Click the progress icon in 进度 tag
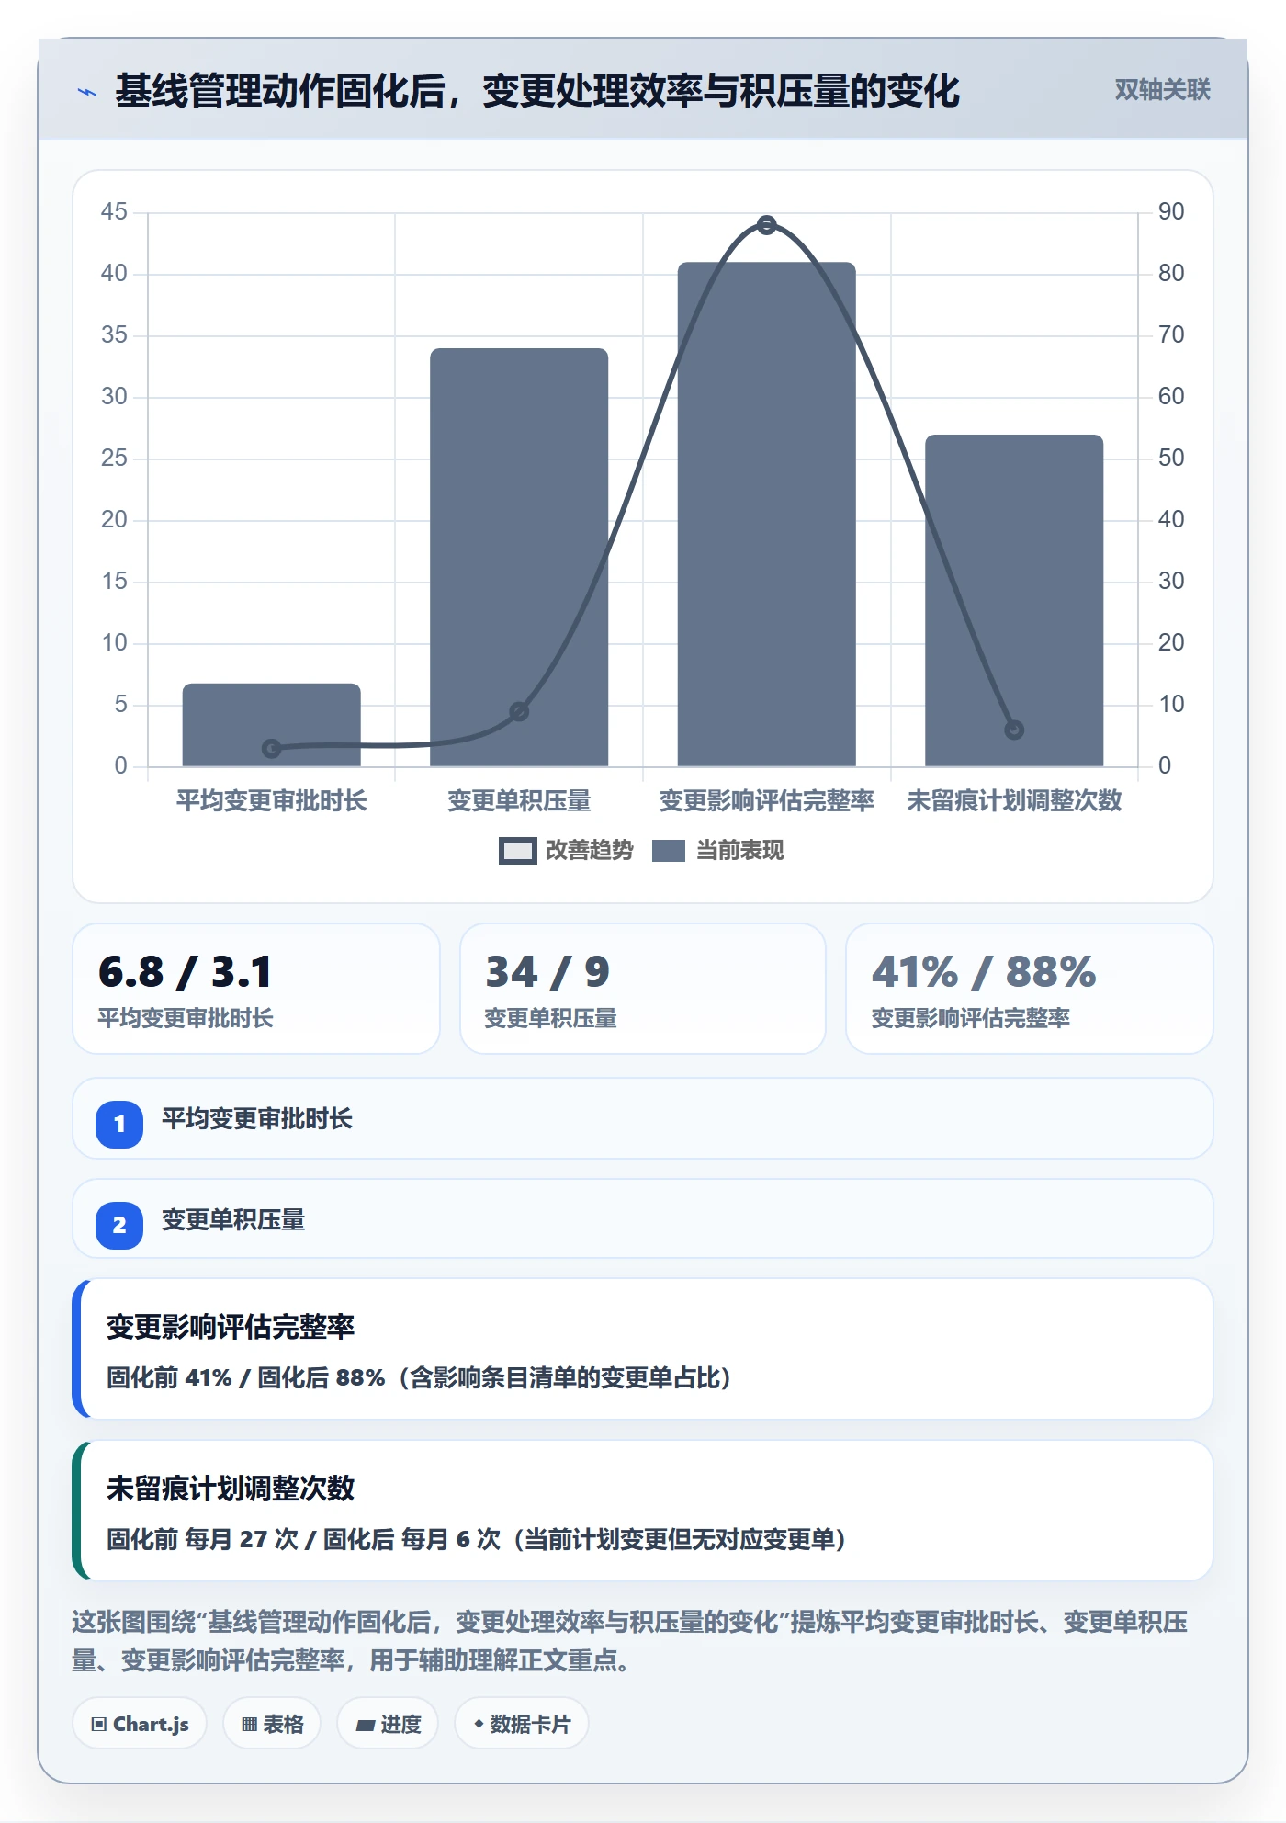 (x=365, y=1726)
